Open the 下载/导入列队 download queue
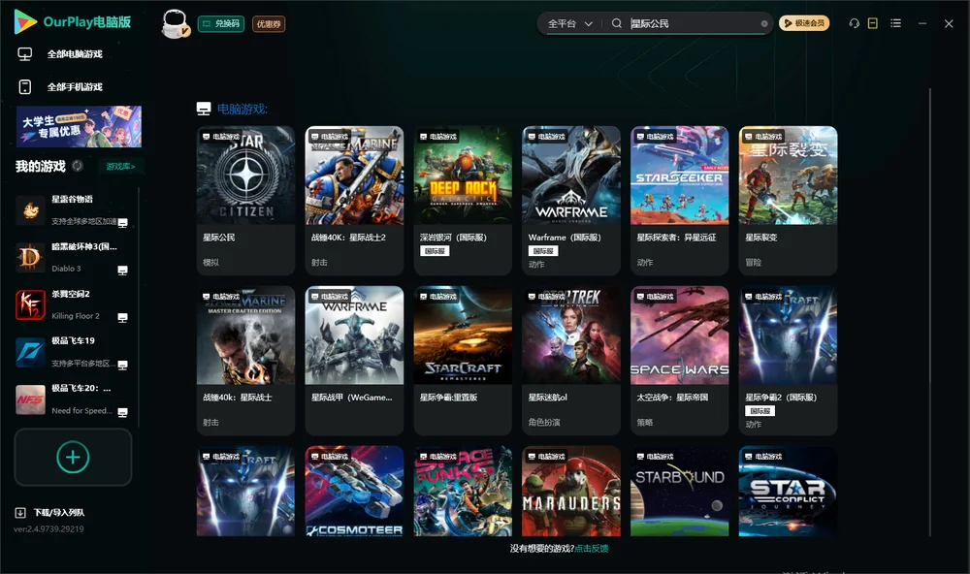Screen dimensions: 970x574 point(50,512)
